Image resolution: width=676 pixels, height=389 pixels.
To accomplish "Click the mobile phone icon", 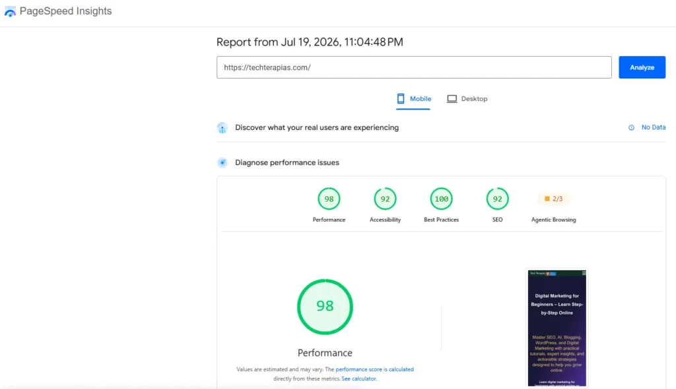I will 401,99.
